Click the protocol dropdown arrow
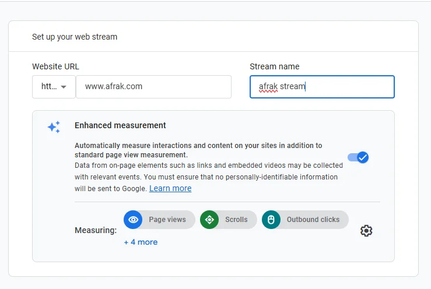 [x=64, y=87]
